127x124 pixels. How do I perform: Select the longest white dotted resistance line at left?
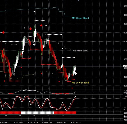(x=11, y=41)
